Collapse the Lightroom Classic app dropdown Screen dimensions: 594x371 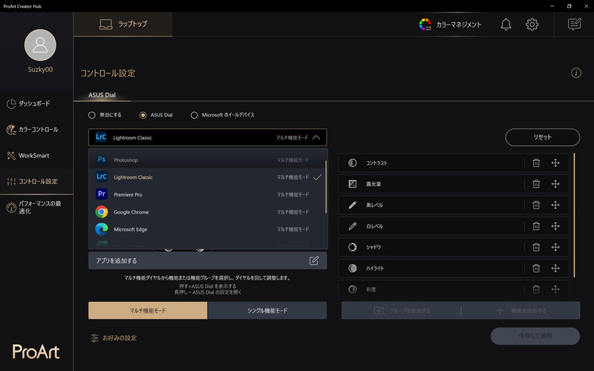(x=208, y=137)
